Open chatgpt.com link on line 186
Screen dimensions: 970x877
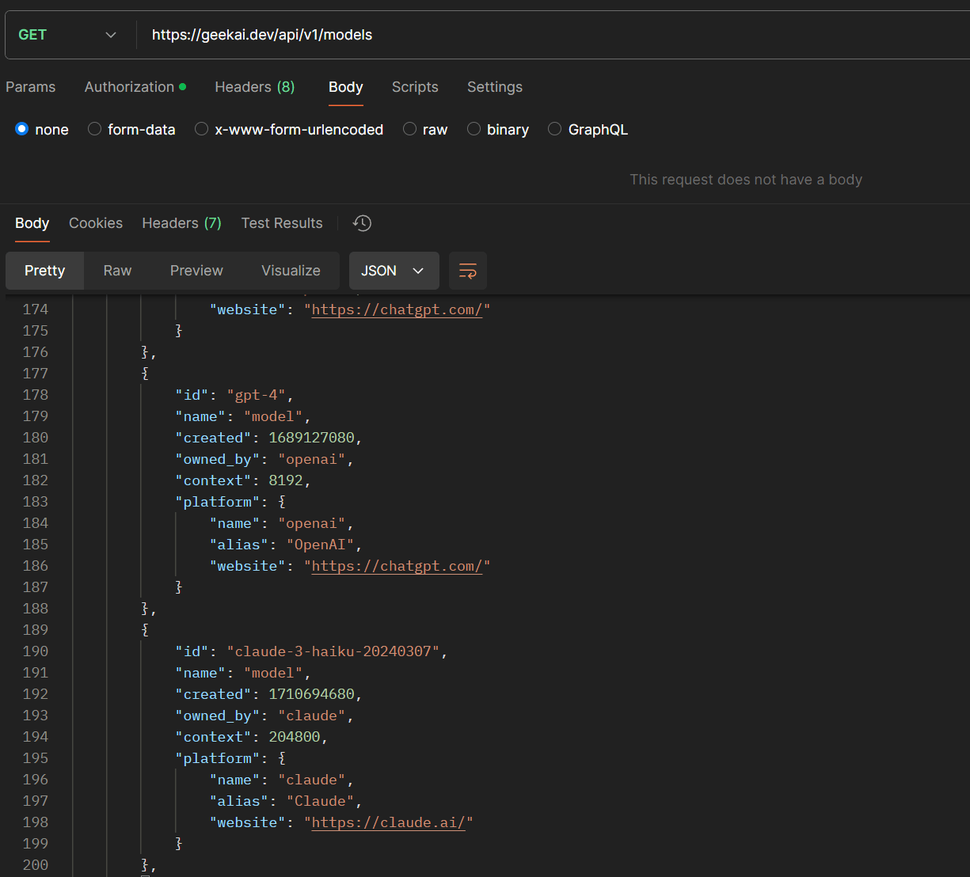click(397, 566)
